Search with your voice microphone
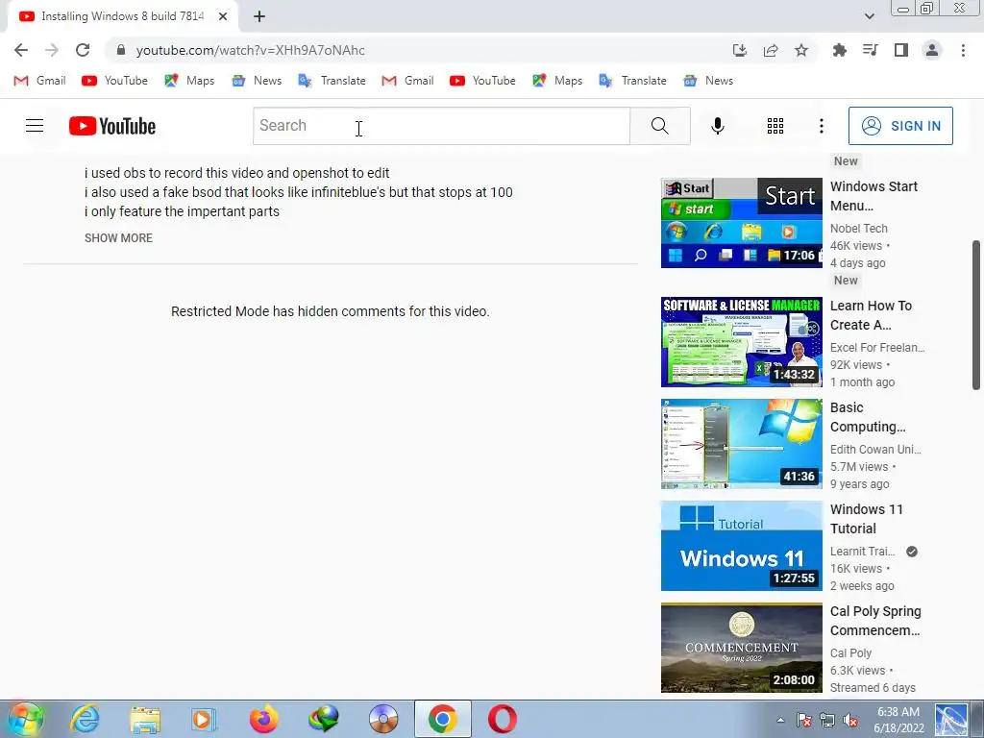 click(717, 126)
